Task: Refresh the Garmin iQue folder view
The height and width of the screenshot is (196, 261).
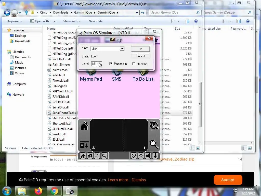Action: (143, 13)
